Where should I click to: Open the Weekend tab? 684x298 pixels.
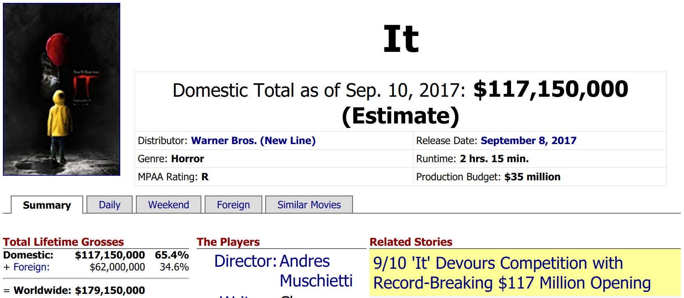tap(168, 205)
